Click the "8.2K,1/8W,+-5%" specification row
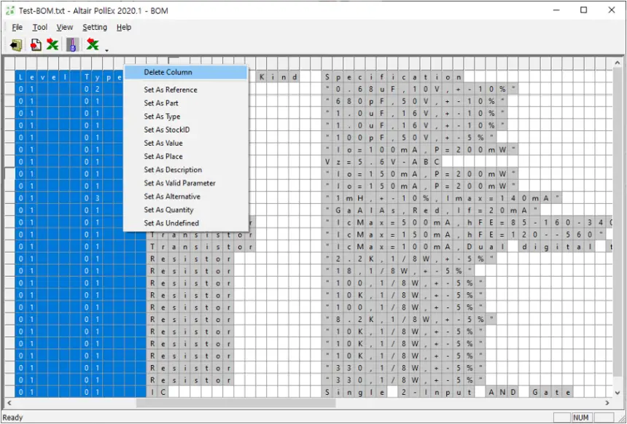This screenshot has height=424, width=627. [409, 319]
